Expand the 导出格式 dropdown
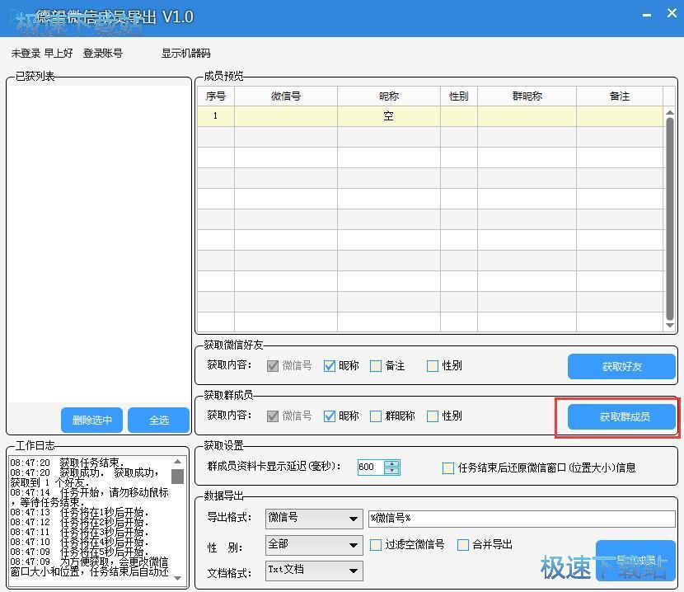 pos(354,519)
